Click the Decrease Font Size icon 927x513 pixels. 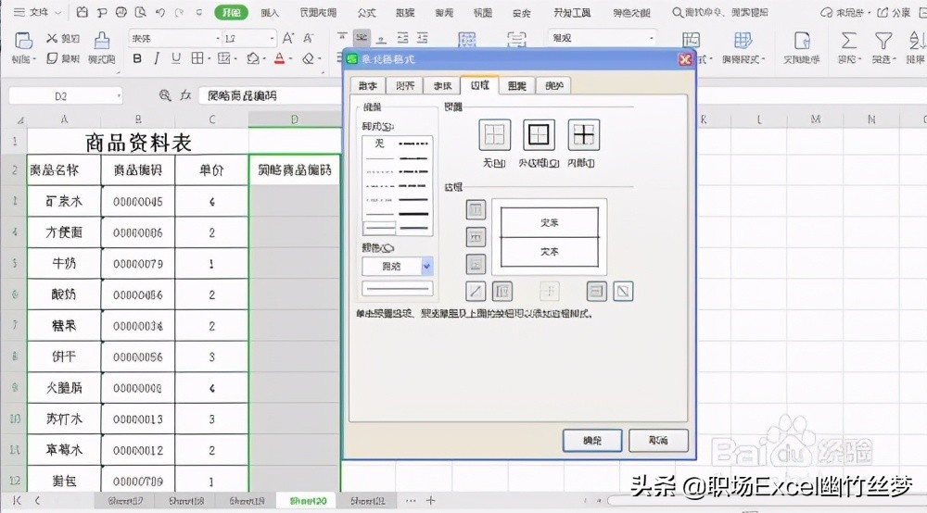click(308, 38)
